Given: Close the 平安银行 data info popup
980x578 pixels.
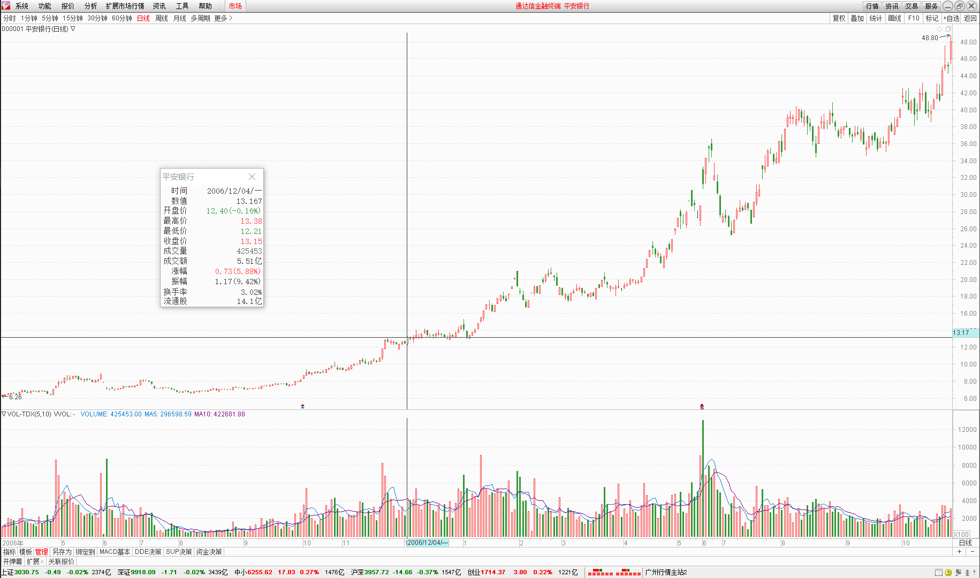Looking at the screenshot, I should (252, 177).
